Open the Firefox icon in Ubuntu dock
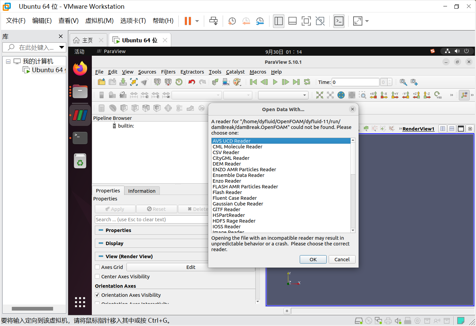 click(x=80, y=69)
